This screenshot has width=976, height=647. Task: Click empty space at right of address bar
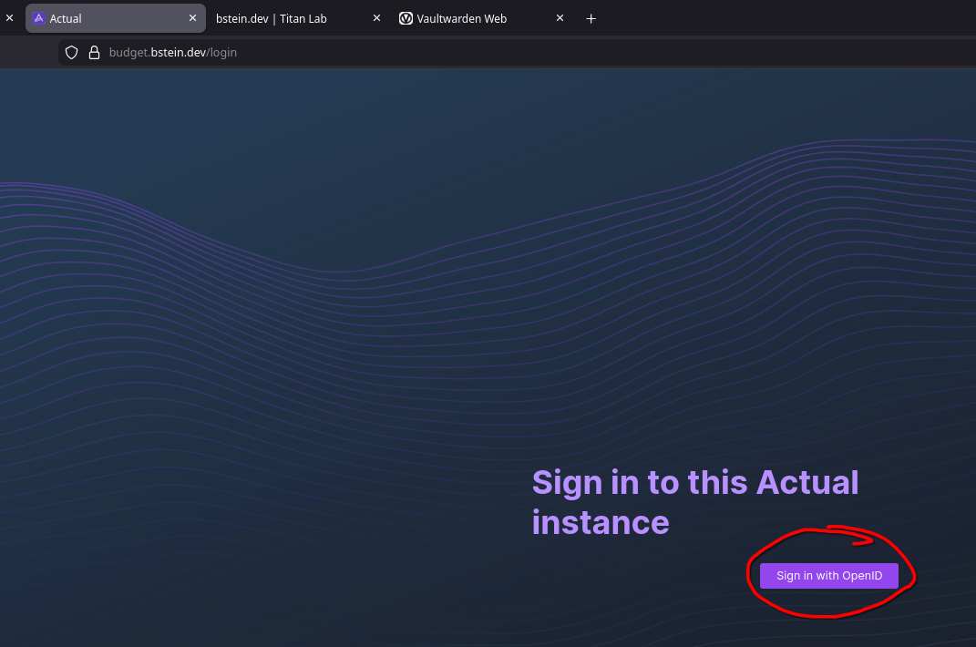[x=638, y=53]
